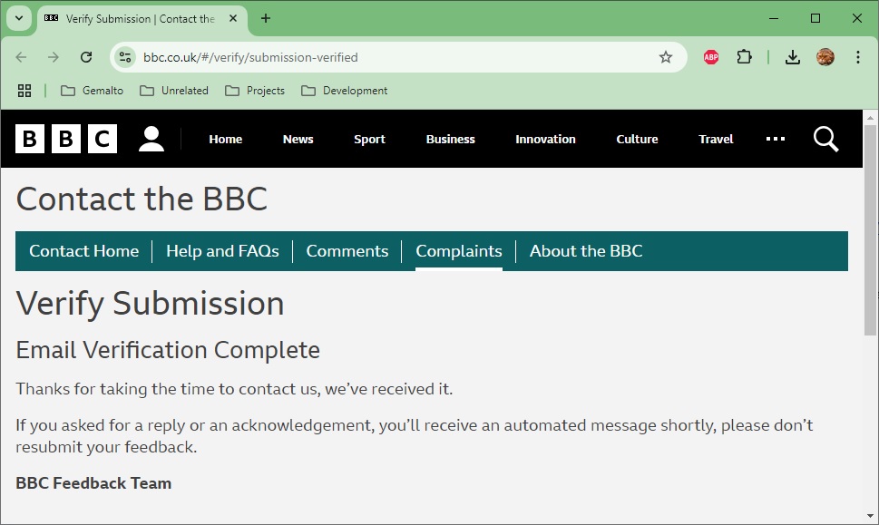879x525 pixels.
Task: Reload the page
Action: tap(86, 57)
